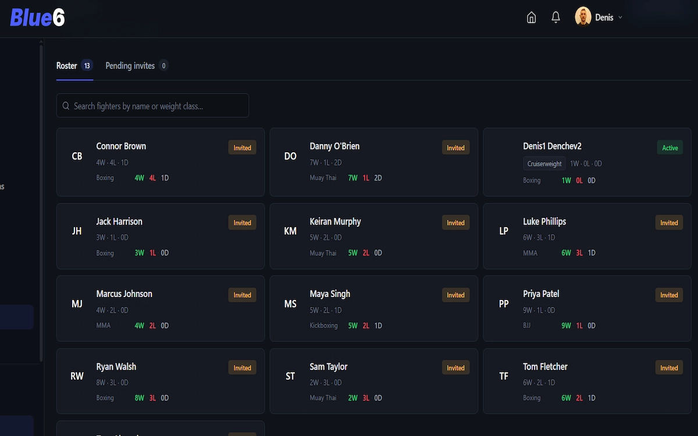Screen dimensions: 698x436
Task: Click MS initials avatar
Action: click(290, 304)
